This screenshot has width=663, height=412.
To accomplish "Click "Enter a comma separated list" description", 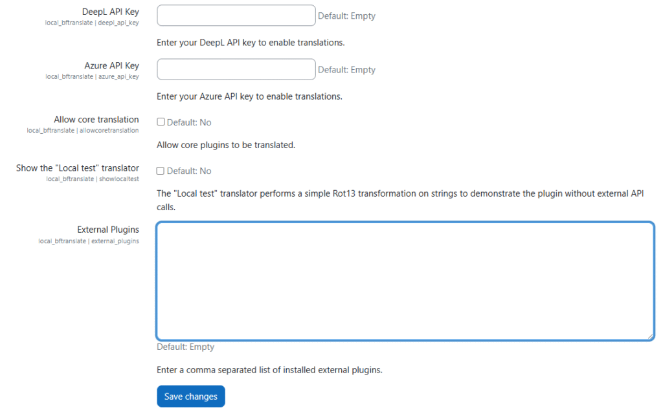I will 269,370.
